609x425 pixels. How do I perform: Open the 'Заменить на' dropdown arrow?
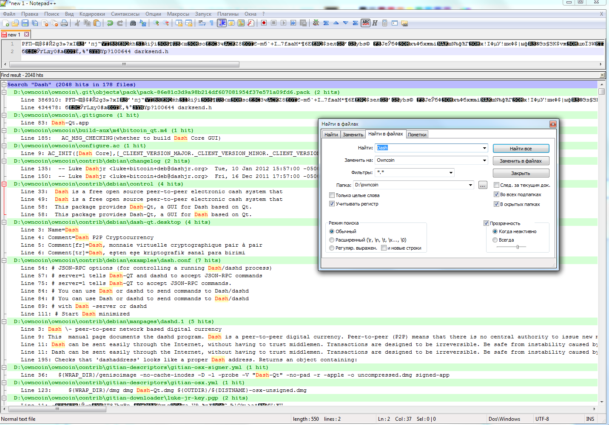pyautogui.click(x=484, y=160)
